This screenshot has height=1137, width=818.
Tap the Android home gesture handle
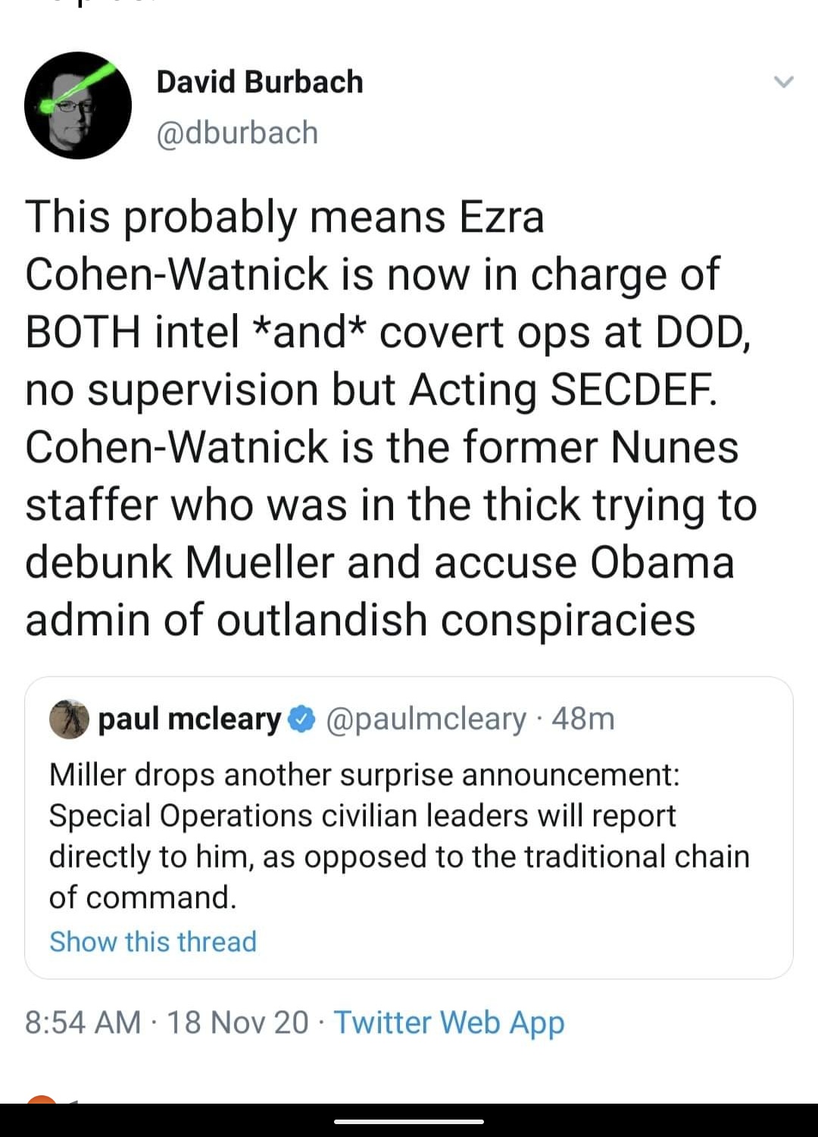click(409, 1121)
